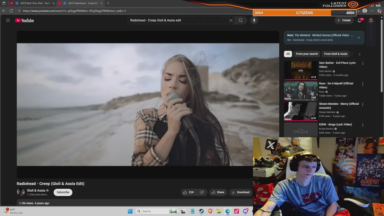Open Discord from the taskbar
384x216 pixels.
(x=245, y=211)
